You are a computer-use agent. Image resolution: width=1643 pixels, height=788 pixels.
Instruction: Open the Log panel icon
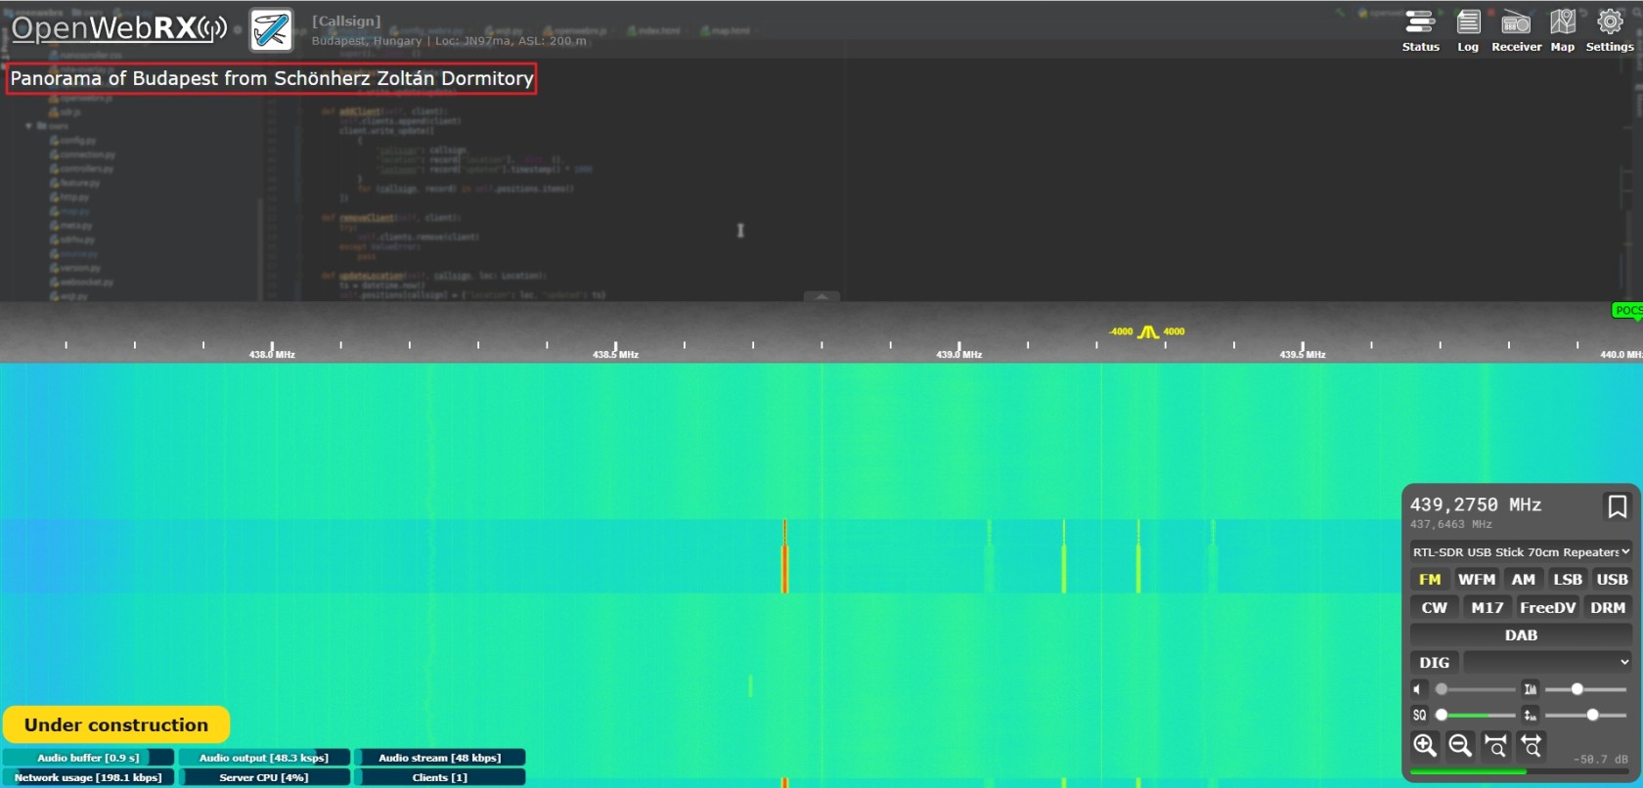coord(1468,30)
